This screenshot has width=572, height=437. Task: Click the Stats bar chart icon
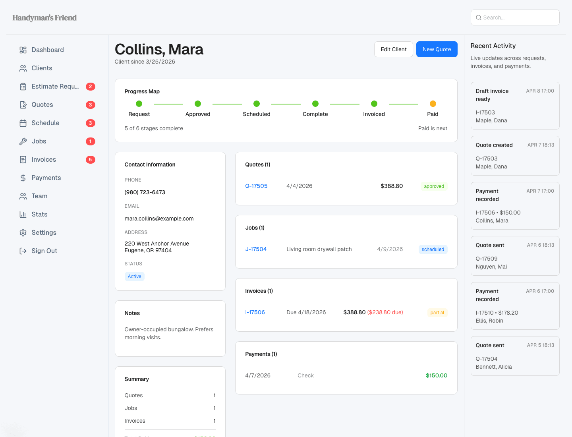click(23, 215)
